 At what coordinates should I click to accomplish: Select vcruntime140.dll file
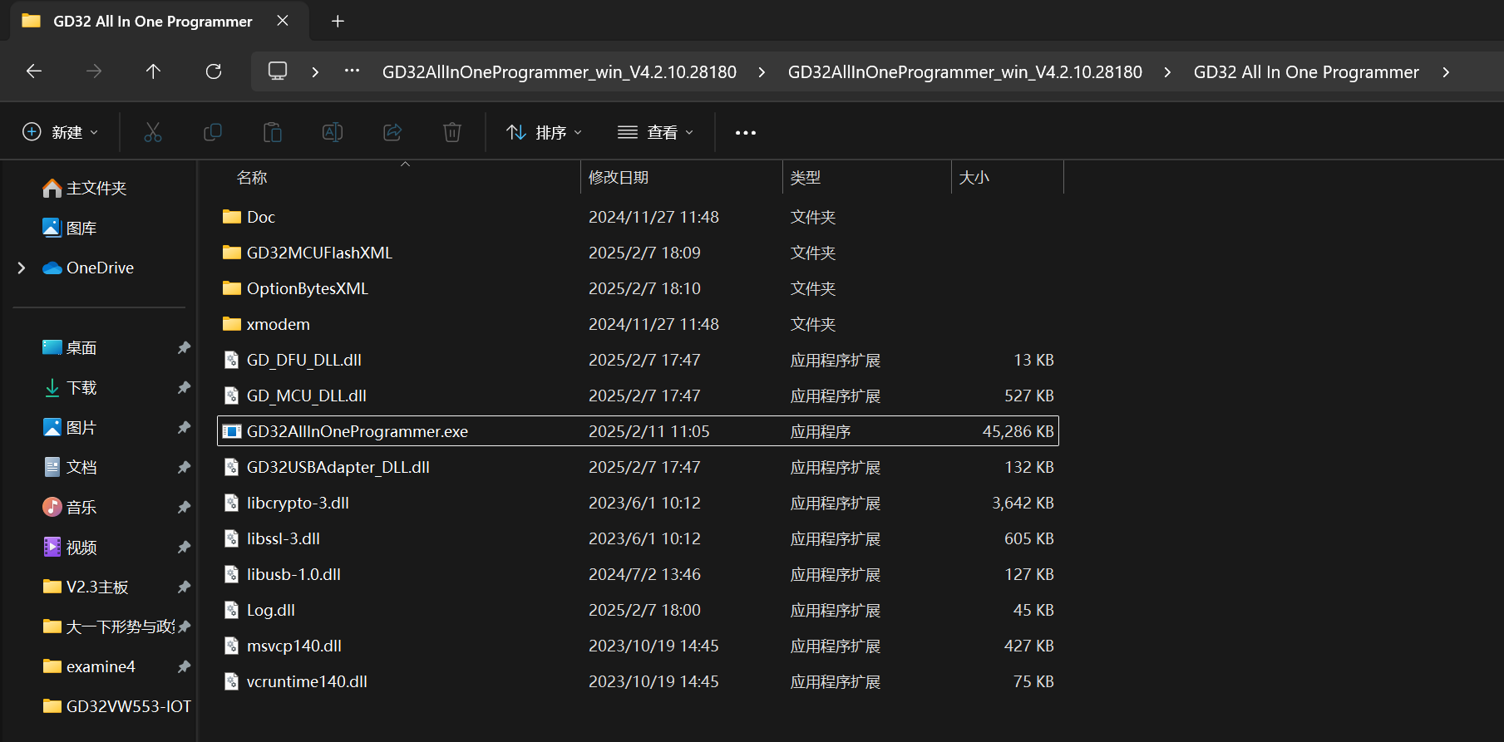[638, 681]
